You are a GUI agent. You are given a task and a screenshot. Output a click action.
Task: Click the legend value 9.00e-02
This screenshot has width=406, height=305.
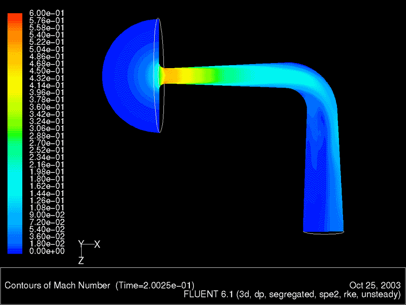pyautogui.click(x=47, y=215)
